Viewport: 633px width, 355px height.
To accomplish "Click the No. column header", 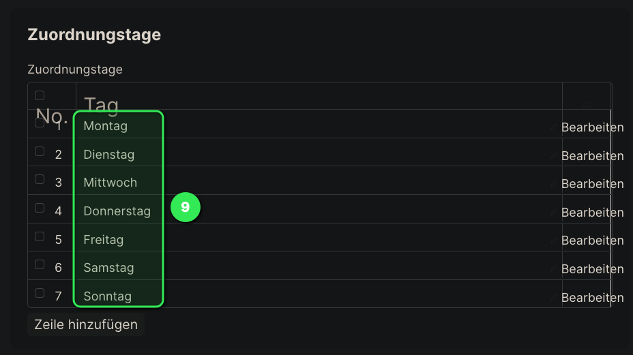I will [x=52, y=117].
